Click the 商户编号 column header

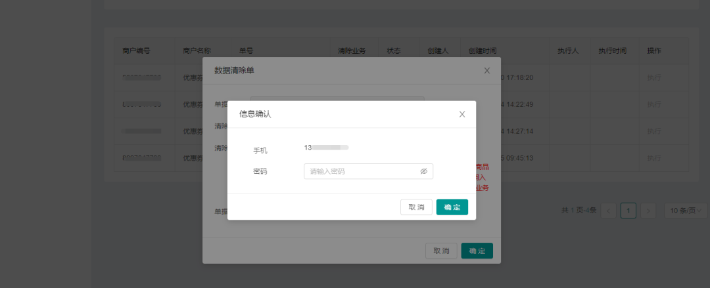coord(136,51)
